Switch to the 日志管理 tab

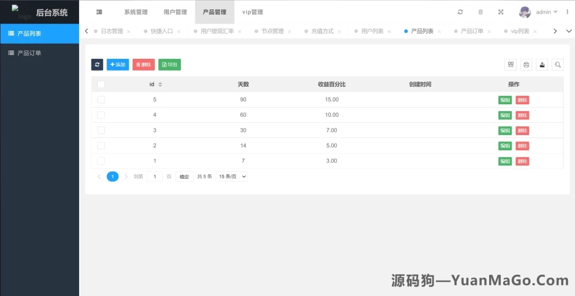coord(112,31)
